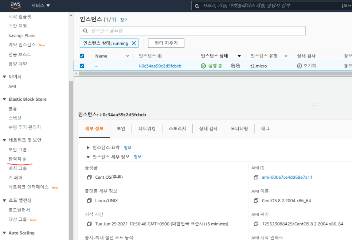The height and width of the screenshot is (240, 352).
Task: Open 네트워크 인터페이스 in the sidebar
Action: coord(28,187)
